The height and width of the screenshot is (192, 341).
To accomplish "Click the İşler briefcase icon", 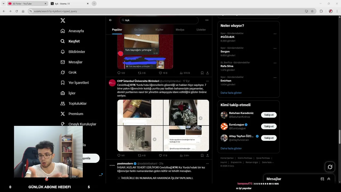I will [x=63, y=93].
